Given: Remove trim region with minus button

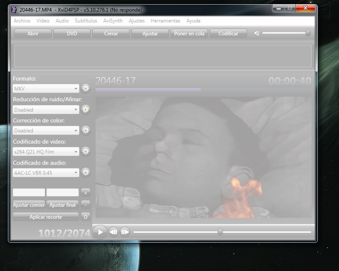Looking at the screenshot, I should pyautogui.click(x=86, y=205).
